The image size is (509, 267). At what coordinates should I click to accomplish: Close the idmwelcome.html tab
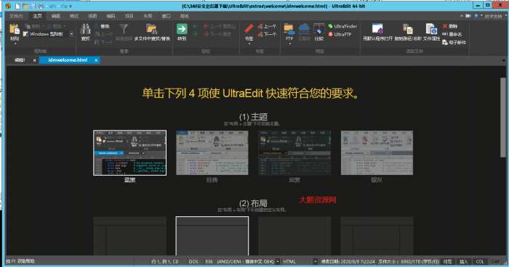[96, 60]
